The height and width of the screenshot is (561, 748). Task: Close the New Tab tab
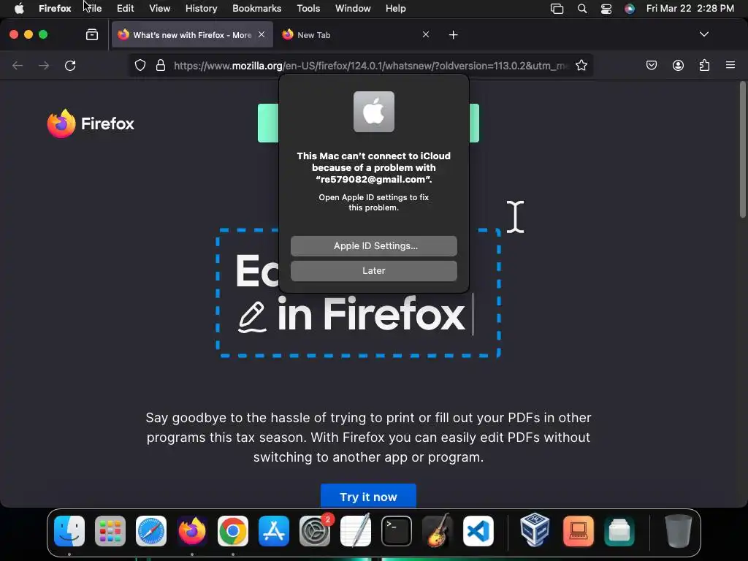coord(426,34)
